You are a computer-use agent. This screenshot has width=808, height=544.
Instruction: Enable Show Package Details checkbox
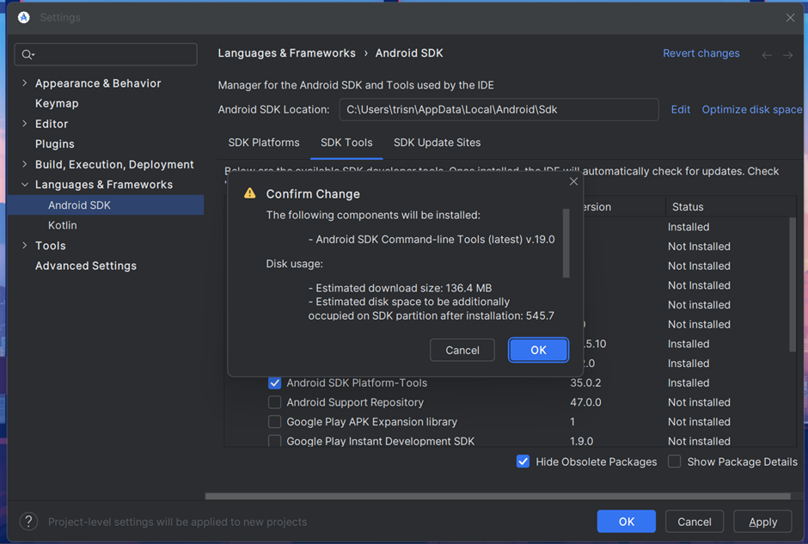click(674, 461)
